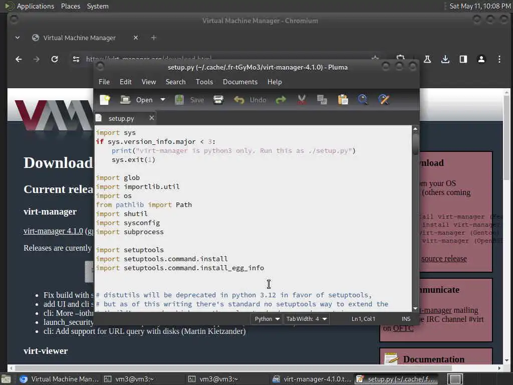This screenshot has width=513, height=385.
Task: Open the Tools menu in Pluma
Action: (204, 82)
